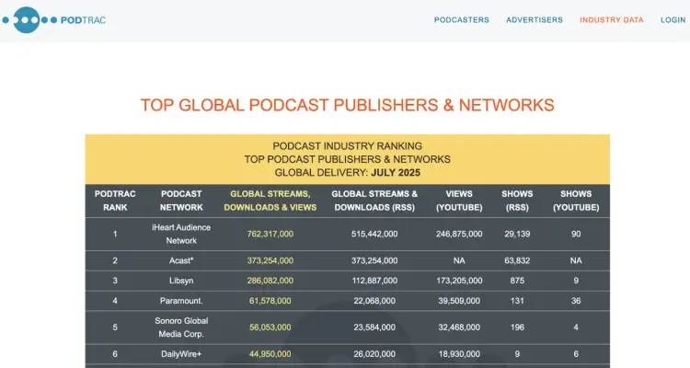Click the 515,442,000 RSS downloads value
Viewport: 690px width, 368px height.
click(374, 235)
